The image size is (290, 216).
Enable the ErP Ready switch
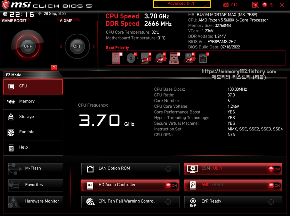pos(271,202)
